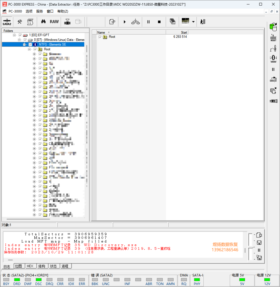Open the hammer and wrench tools icon

pyautogui.click(x=20, y=22)
